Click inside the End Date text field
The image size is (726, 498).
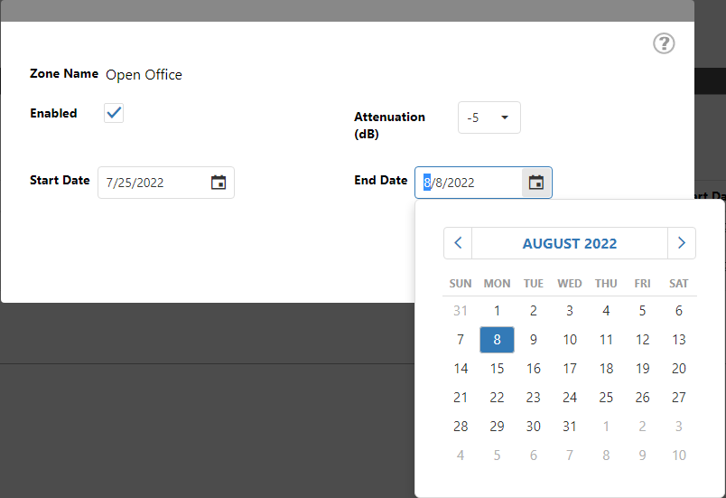pos(470,183)
